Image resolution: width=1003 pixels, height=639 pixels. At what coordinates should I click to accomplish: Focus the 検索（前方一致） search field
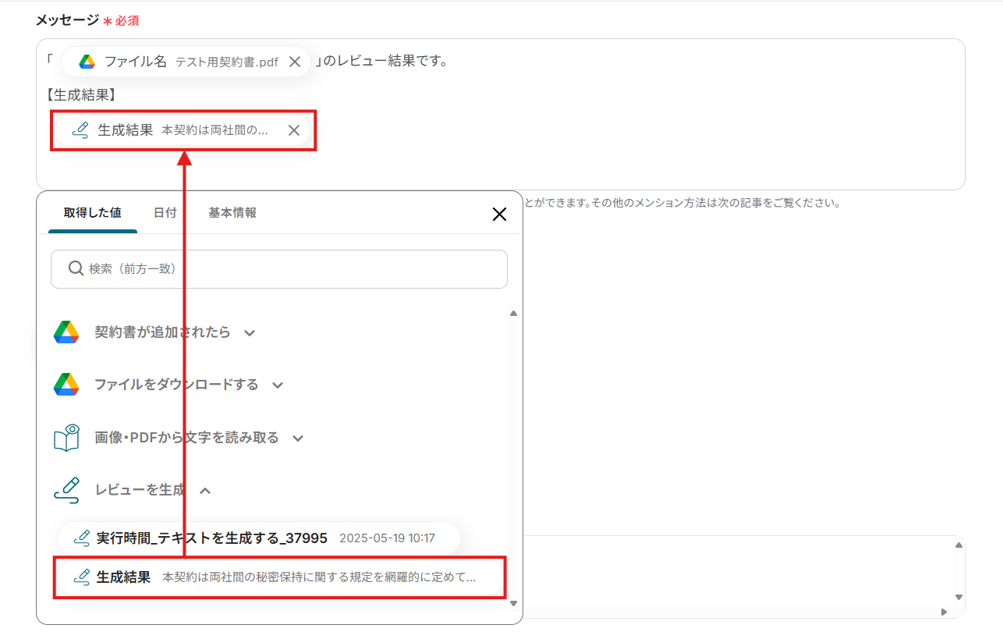(x=279, y=269)
